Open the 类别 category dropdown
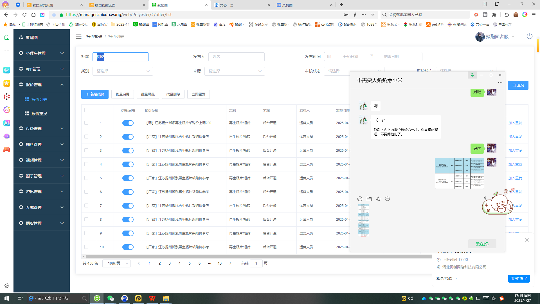Viewport: 540px width, 304px height. (x=123, y=71)
